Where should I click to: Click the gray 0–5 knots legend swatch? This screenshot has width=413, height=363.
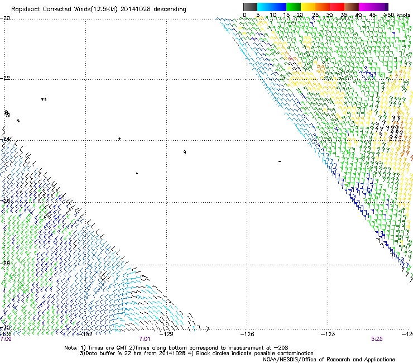pyautogui.click(x=250, y=7)
